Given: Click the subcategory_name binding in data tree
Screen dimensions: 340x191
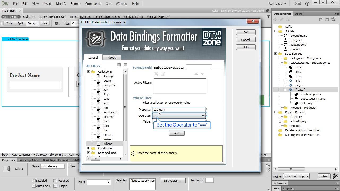Looking at the screenshot, I should (x=313, y=99).
